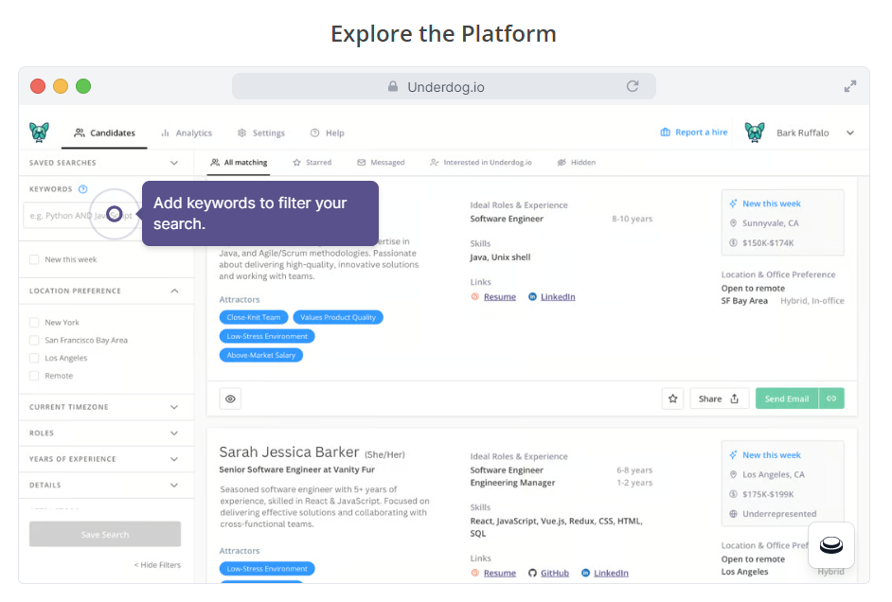This screenshot has width=892, height=602.
Task: Star the first candidate profile
Action: click(x=672, y=398)
